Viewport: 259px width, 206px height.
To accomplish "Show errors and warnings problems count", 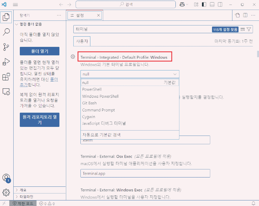I will (x=47, y=203).
